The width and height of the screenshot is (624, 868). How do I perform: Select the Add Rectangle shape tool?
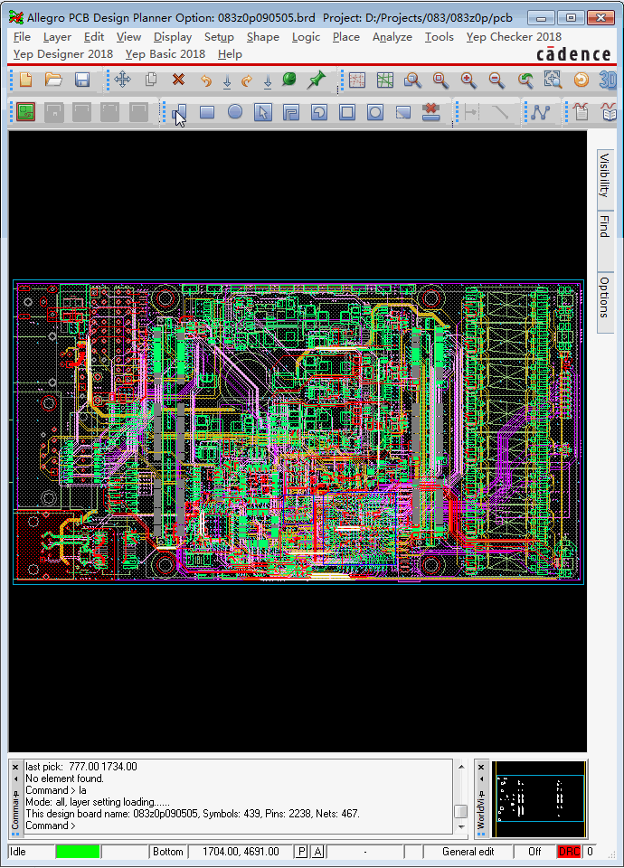click(207, 112)
